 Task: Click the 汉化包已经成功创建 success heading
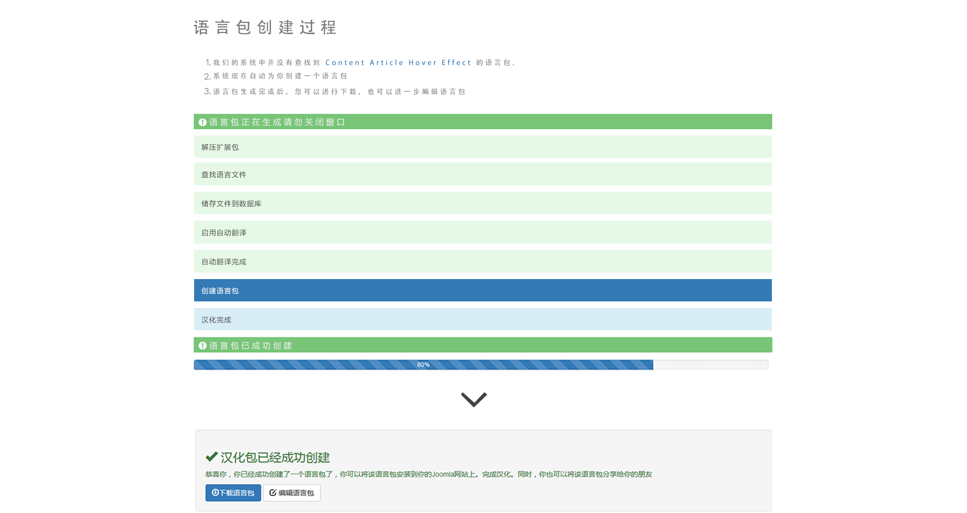275,457
